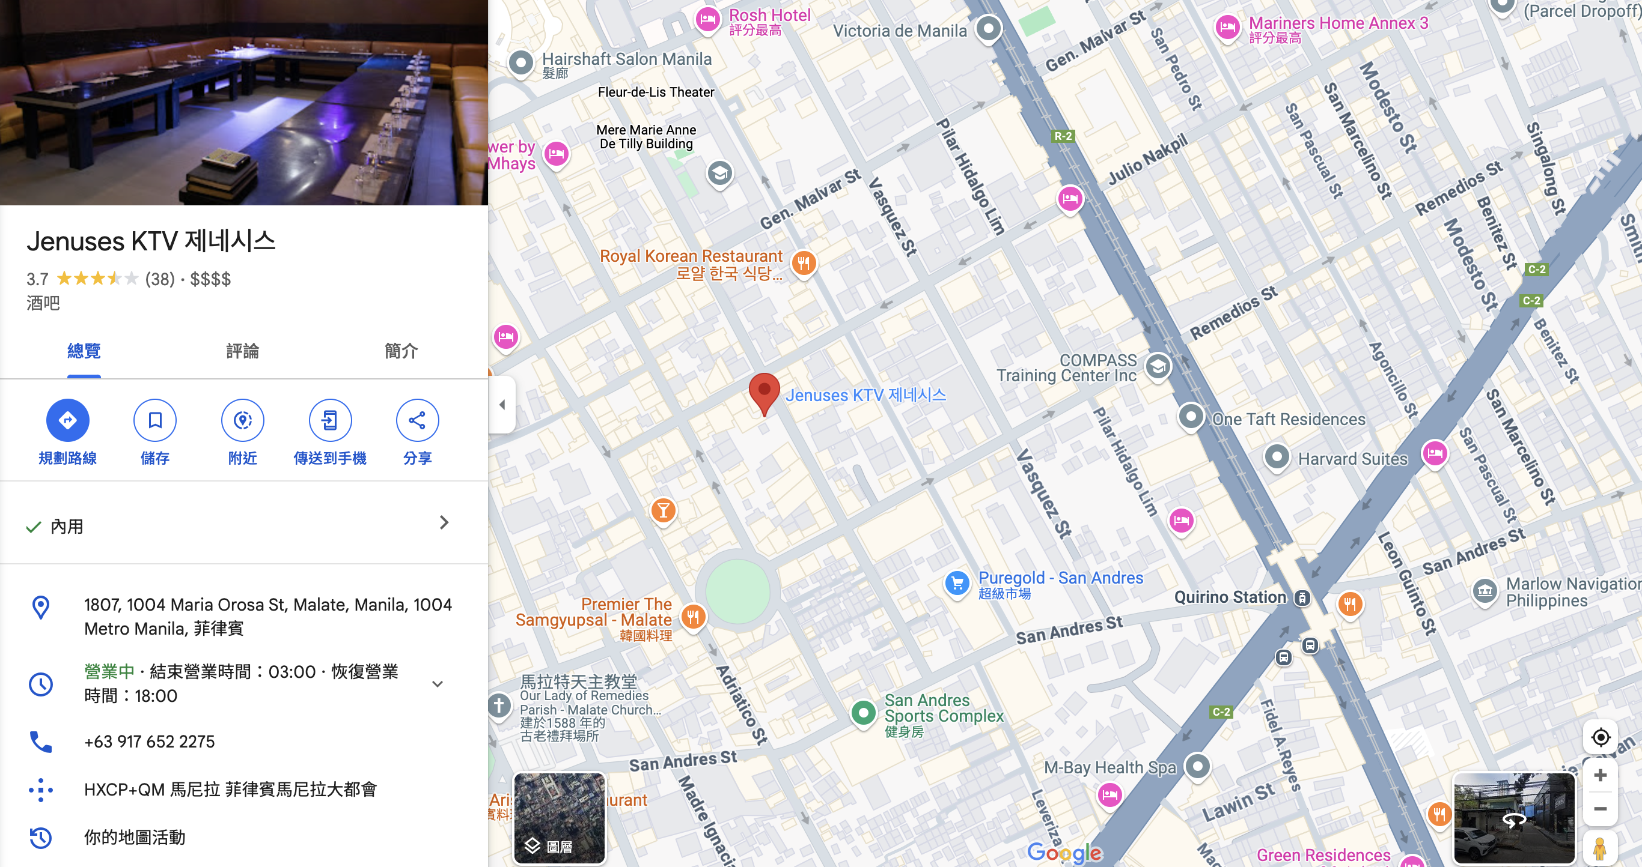The width and height of the screenshot is (1642, 867).
Task: Open Street View with the Pegman icon
Action: click(1599, 848)
